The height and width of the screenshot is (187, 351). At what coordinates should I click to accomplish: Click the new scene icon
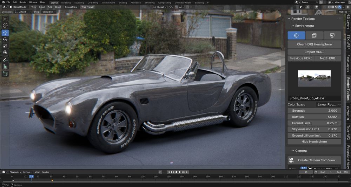321,2
